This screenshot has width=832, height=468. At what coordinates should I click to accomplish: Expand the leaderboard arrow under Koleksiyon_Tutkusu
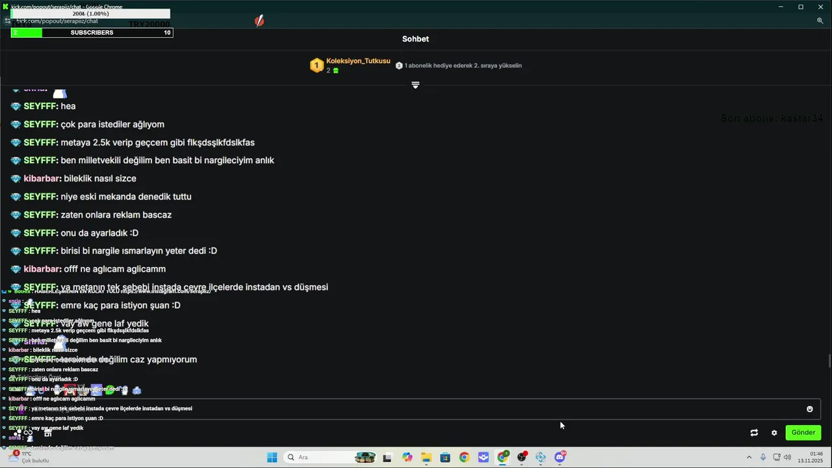point(415,85)
